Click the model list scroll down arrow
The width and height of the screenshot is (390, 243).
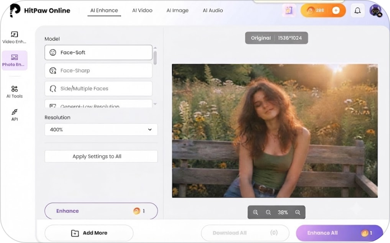(x=155, y=104)
